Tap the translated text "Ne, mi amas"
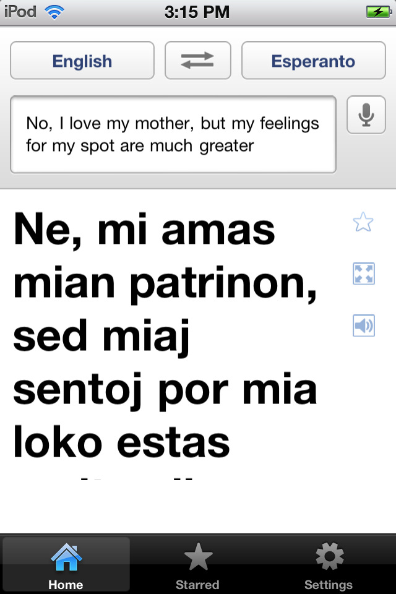Image resolution: width=396 pixels, height=594 pixels. [x=144, y=230]
